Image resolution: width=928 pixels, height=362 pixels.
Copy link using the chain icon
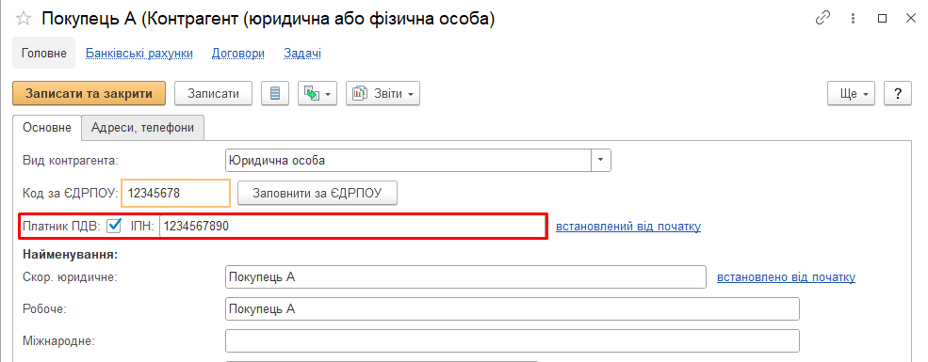[822, 18]
